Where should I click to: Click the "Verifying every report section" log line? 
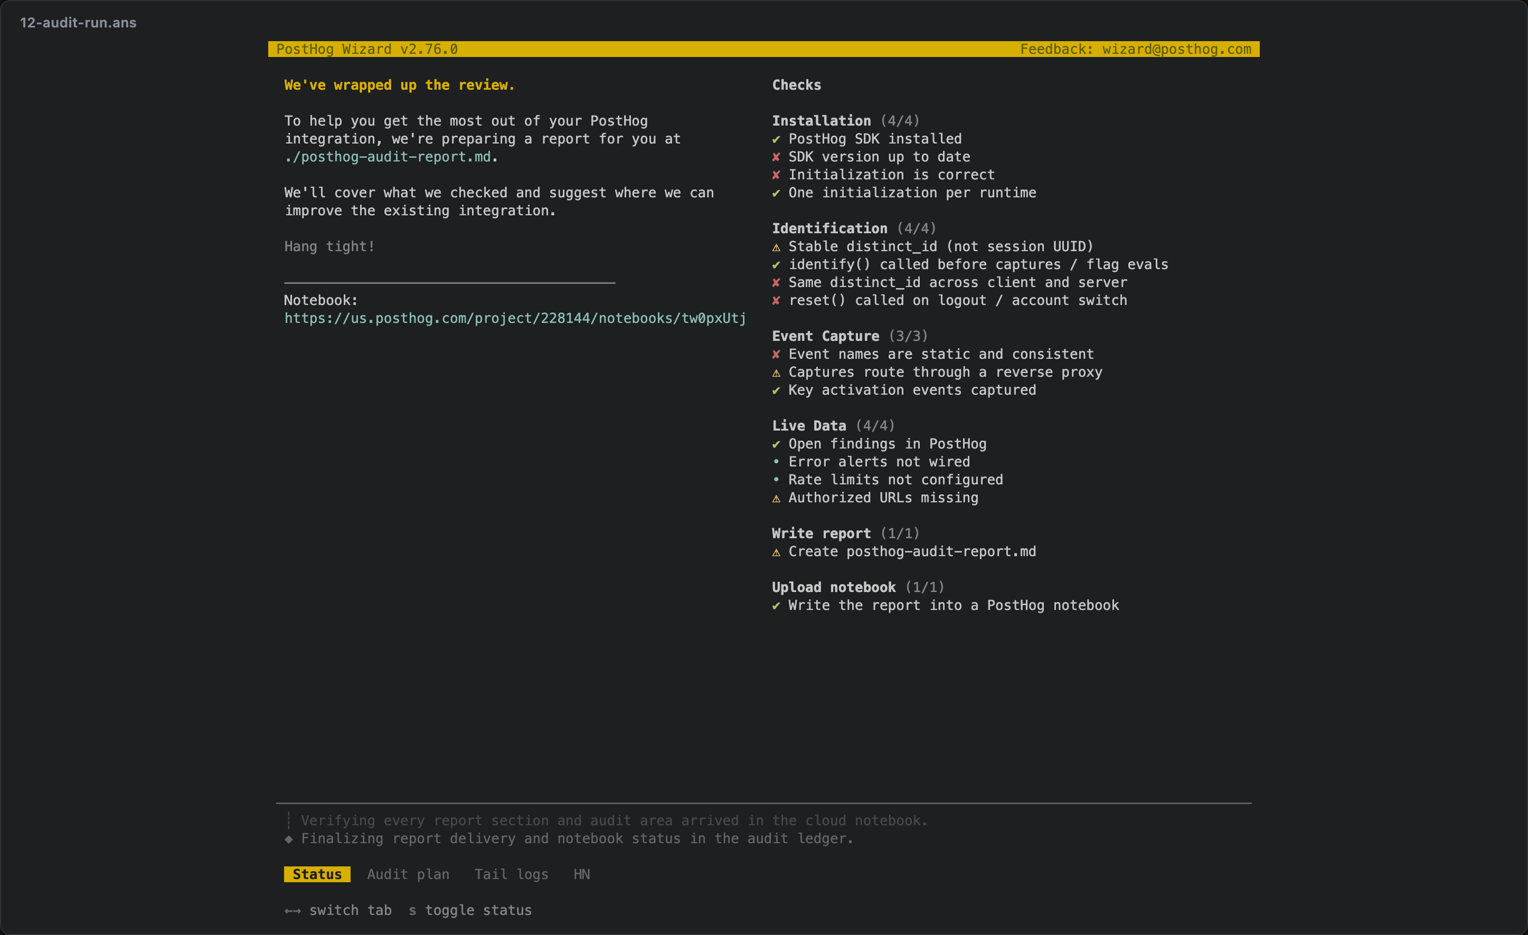tap(615, 821)
